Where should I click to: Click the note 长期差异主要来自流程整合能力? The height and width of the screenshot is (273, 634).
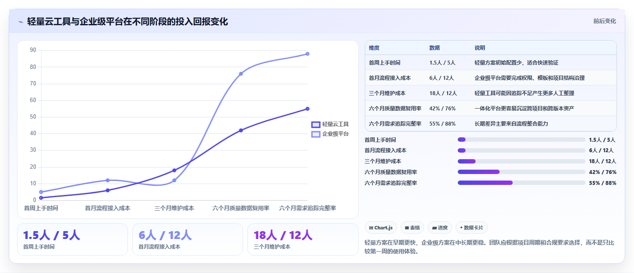511,124
